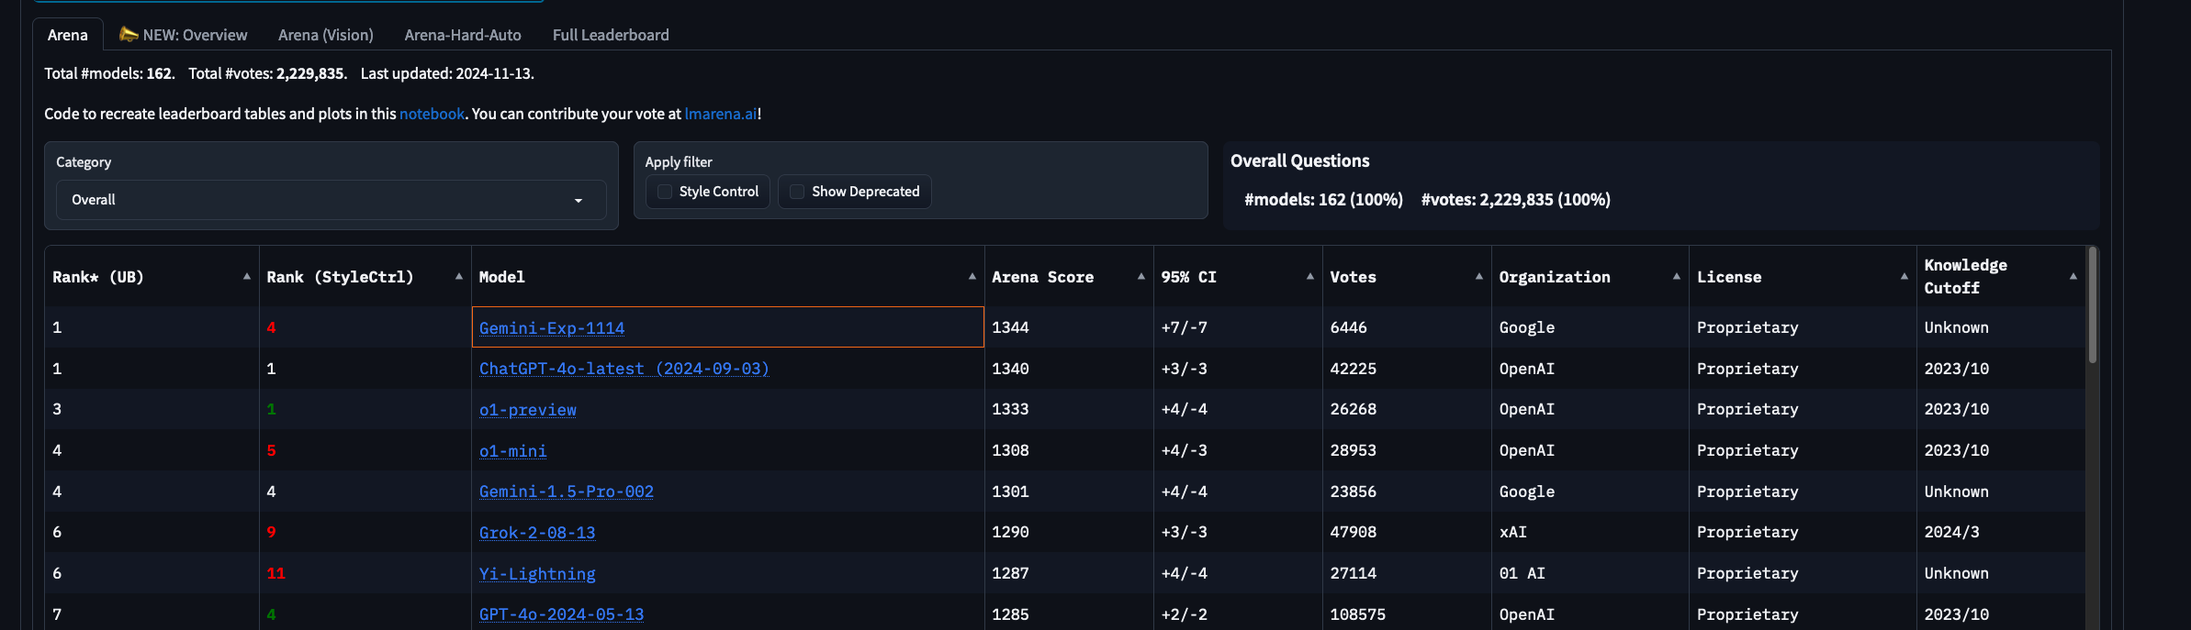
Task: Select the 01 AI organization cell
Action: pyautogui.click(x=1590, y=573)
